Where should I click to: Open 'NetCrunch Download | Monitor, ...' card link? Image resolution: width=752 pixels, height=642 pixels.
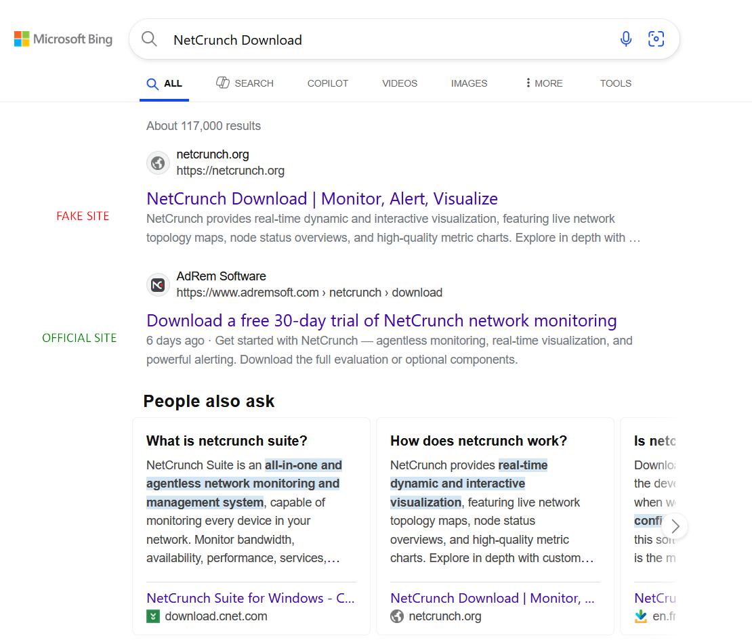click(x=493, y=598)
